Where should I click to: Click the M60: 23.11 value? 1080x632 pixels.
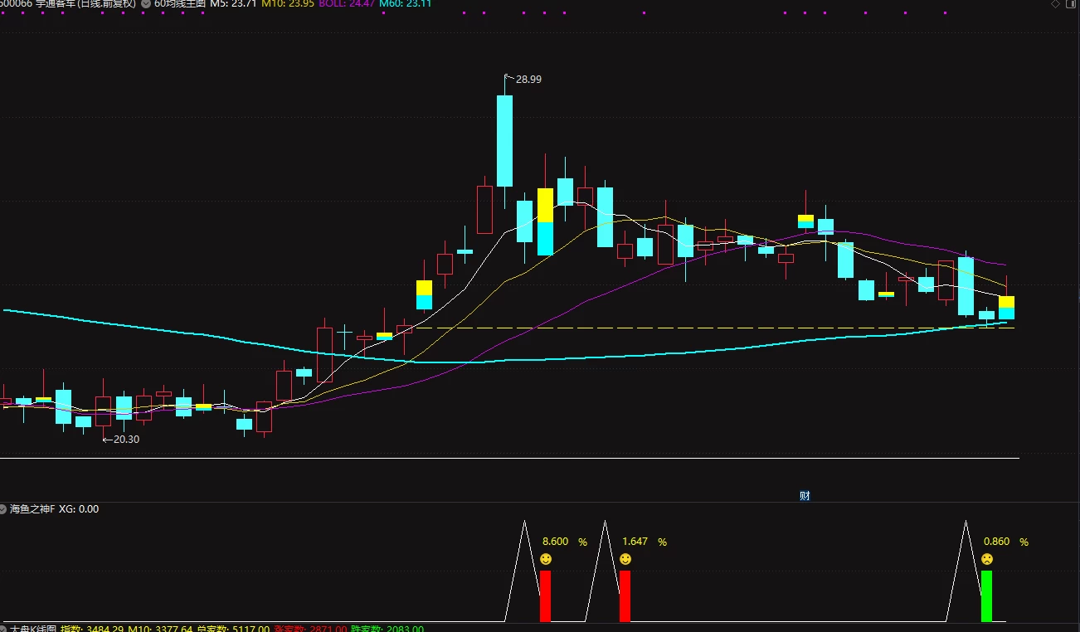click(x=406, y=3)
